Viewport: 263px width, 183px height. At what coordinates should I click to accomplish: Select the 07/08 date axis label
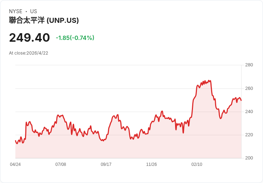61,164
